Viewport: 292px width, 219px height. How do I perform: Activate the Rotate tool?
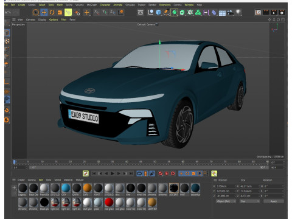coord(52,13)
